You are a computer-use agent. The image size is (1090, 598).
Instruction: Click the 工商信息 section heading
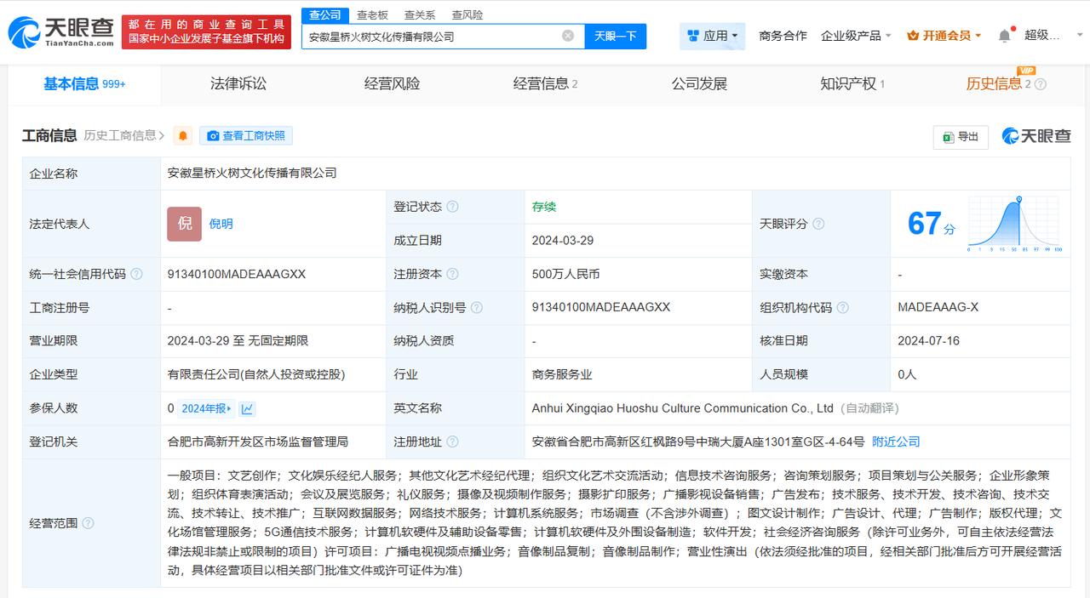coord(49,135)
